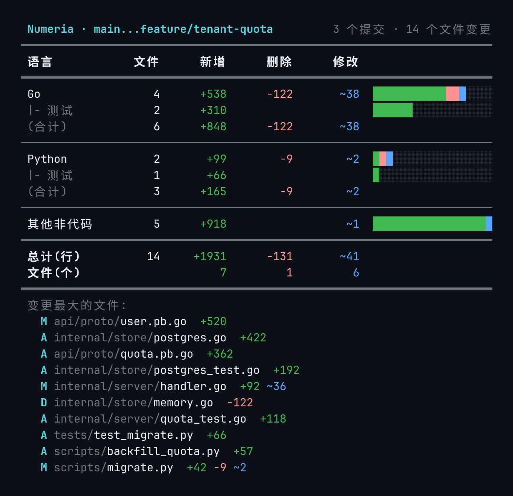Open file internal/server/quota_test.go

pyautogui.click(x=150, y=419)
